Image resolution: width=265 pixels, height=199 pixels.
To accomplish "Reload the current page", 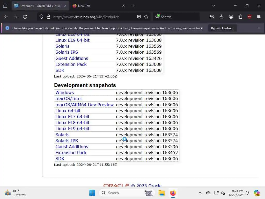I will click(x=25, y=17).
